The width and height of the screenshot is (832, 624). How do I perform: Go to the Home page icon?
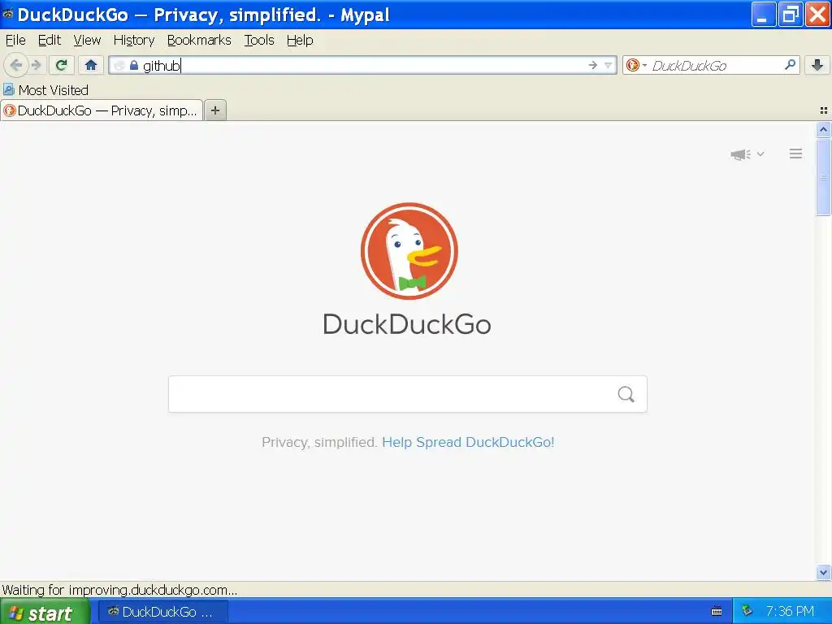[x=91, y=65]
